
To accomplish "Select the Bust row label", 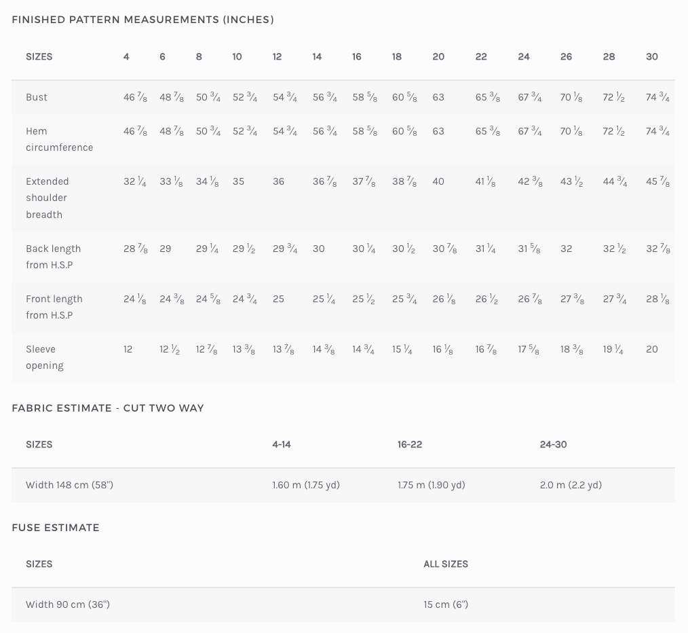I will click(37, 97).
